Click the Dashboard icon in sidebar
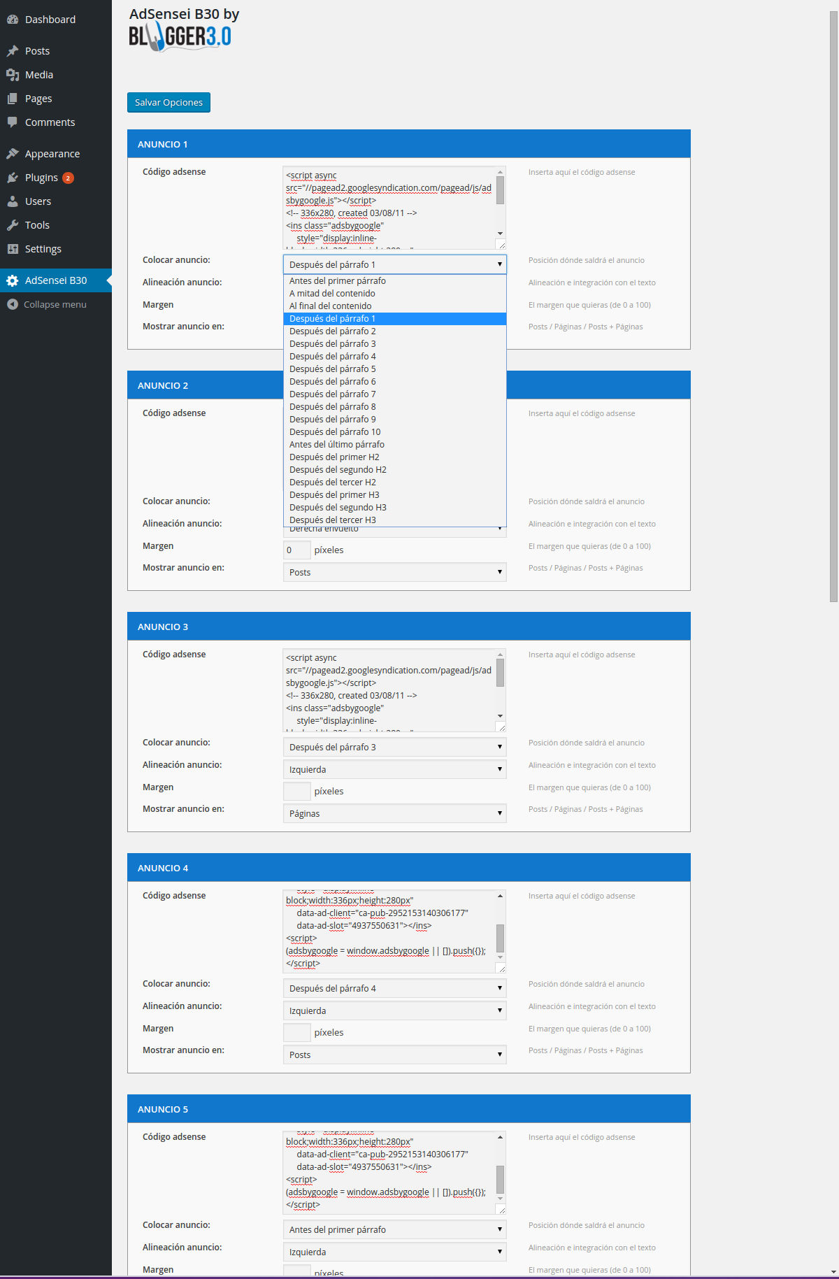 (x=13, y=20)
